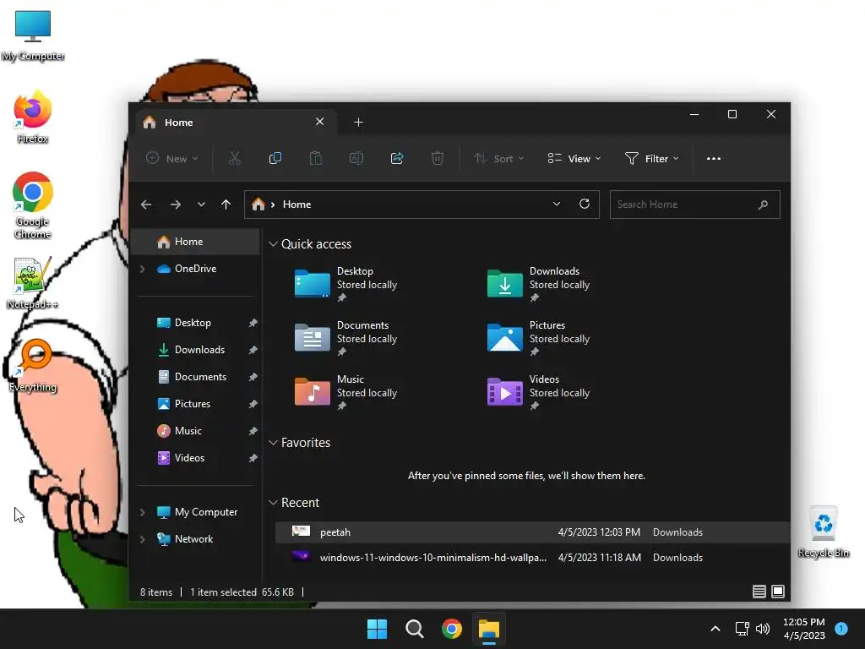Image resolution: width=865 pixels, height=649 pixels.
Task: Select the peetah recent file
Action: coord(532,532)
